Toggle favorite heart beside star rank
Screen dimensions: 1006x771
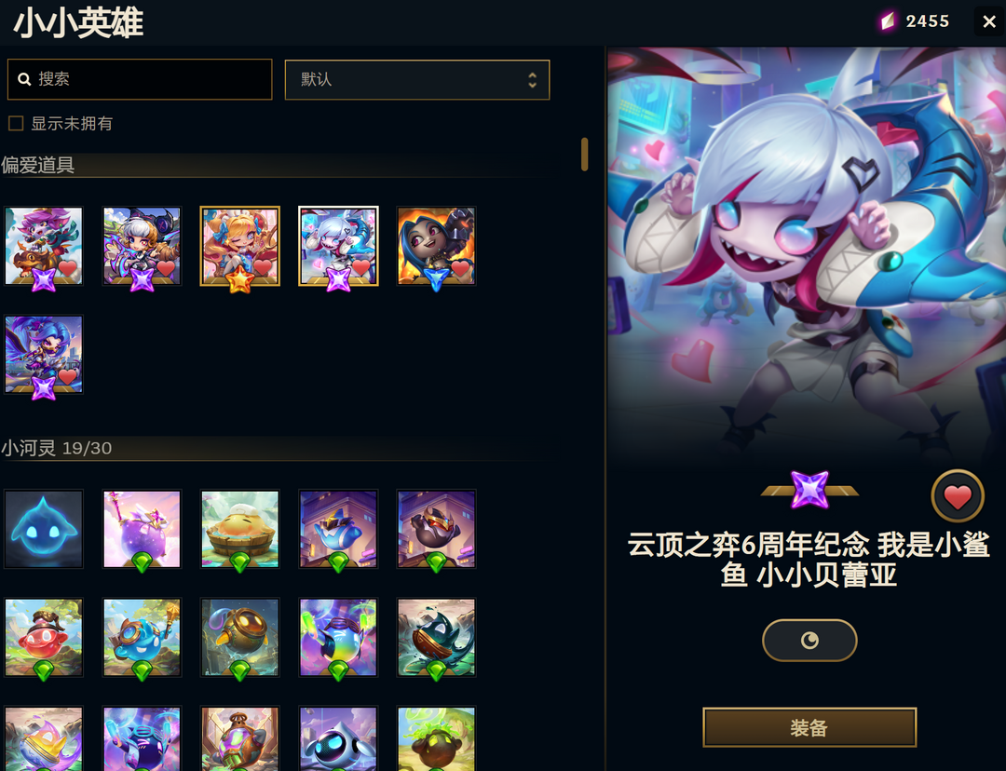click(958, 496)
